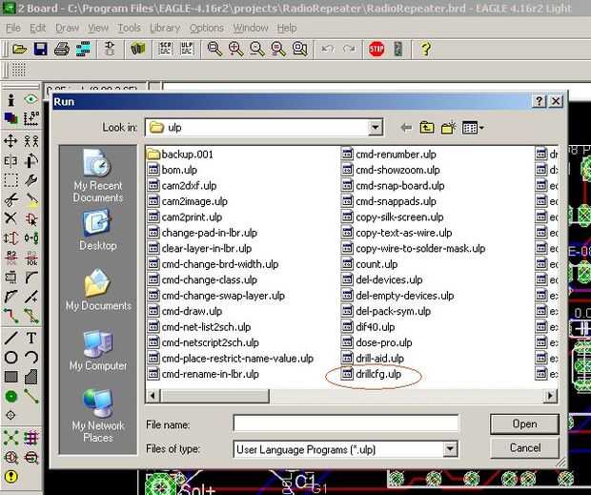Select the cmd-renumber.ulp file
Image resolution: width=591 pixels, height=495 pixels.
tap(389, 155)
